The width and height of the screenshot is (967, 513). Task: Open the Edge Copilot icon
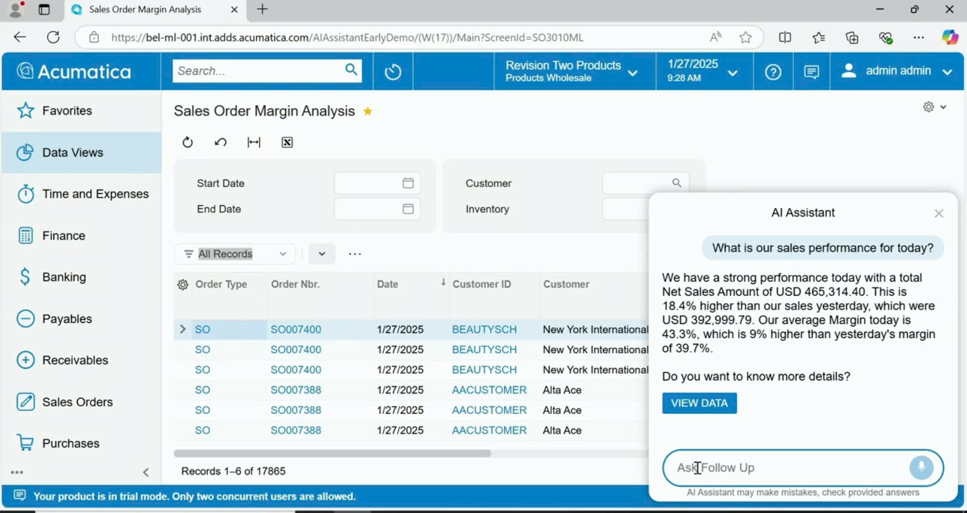(x=949, y=37)
